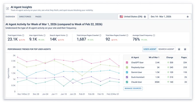Sort the table by the Pages column
This screenshot has height=103, width=196.
pos(184,57)
